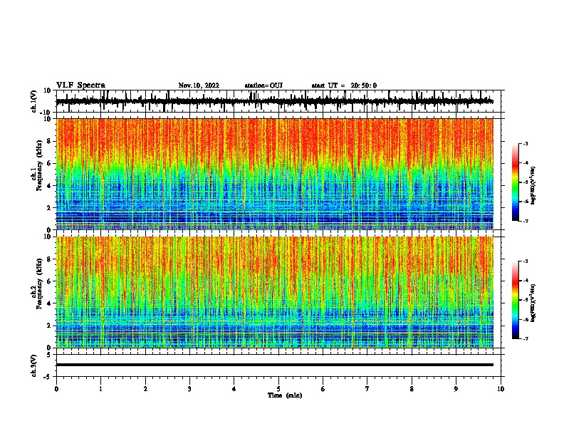
Task: Click the flat ch.3 voltage trace line
Action: click(275, 365)
